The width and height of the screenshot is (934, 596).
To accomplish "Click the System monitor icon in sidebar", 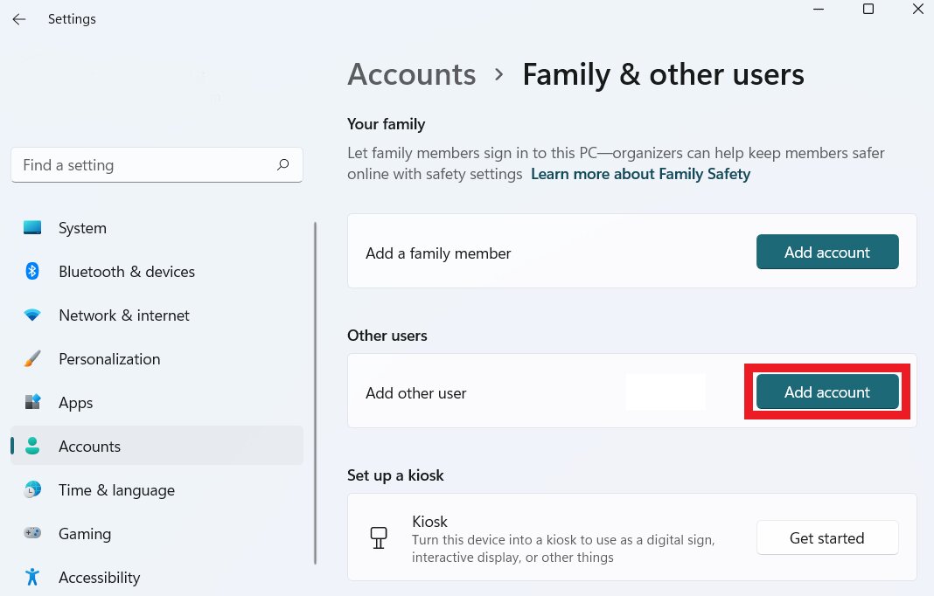I will (x=32, y=228).
